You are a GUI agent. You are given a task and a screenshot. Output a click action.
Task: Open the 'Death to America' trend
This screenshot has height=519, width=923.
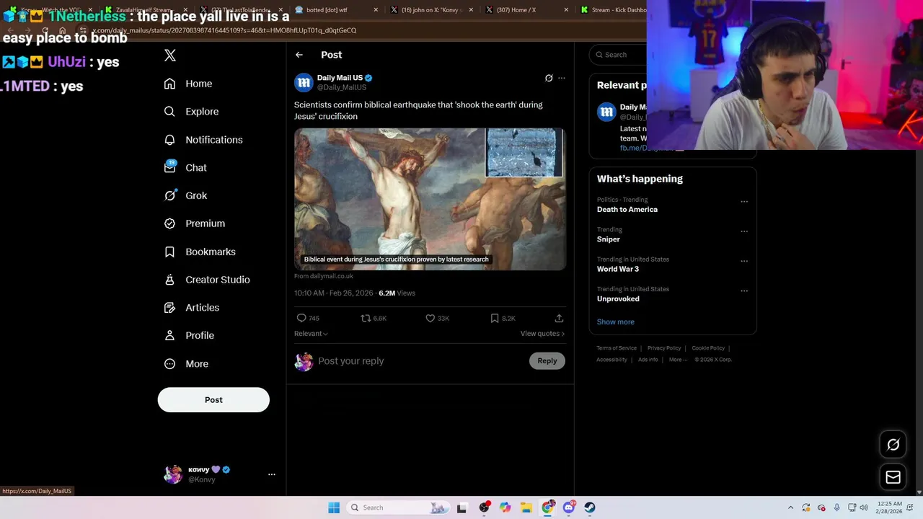627,210
